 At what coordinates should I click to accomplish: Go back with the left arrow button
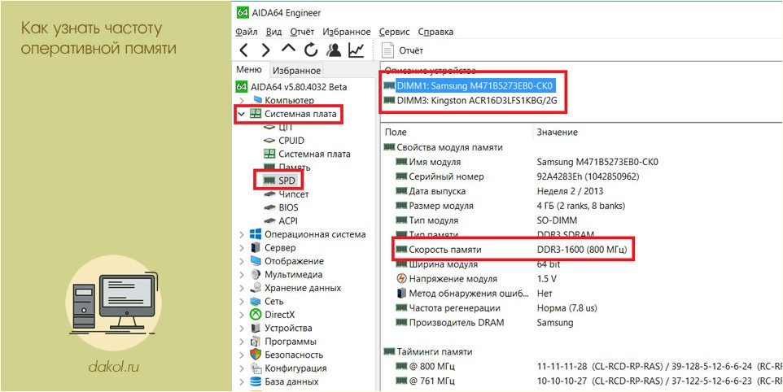coord(243,50)
